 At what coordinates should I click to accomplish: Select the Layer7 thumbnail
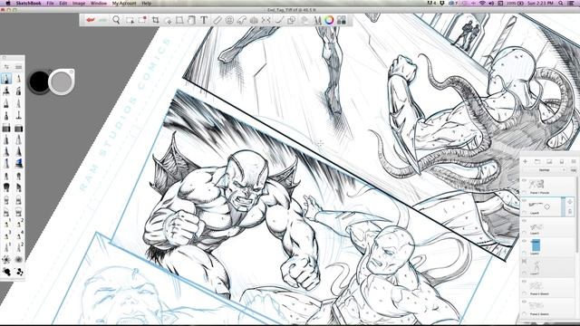536,265
